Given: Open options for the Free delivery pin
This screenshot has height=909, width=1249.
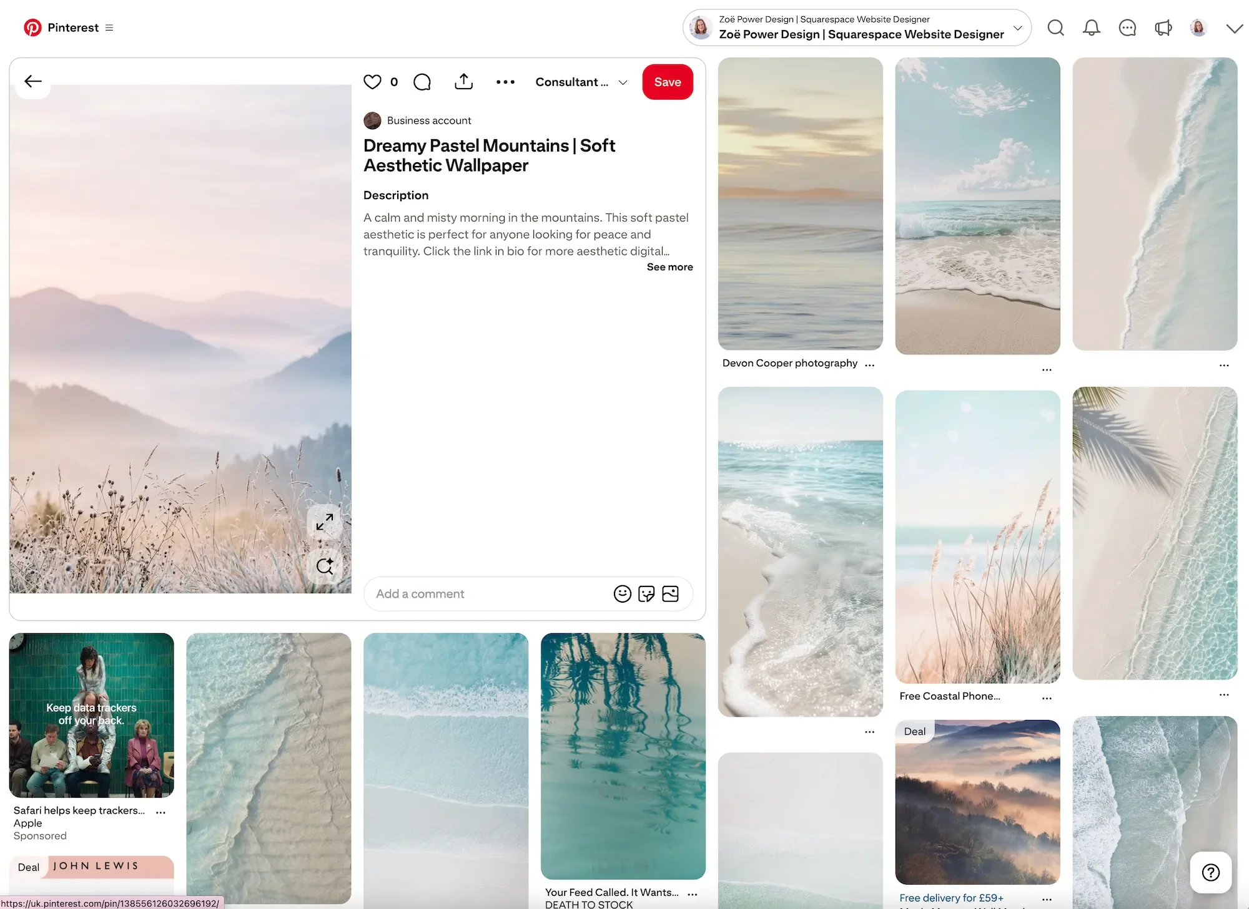Looking at the screenshot, I should click(x=1047, y=899).
